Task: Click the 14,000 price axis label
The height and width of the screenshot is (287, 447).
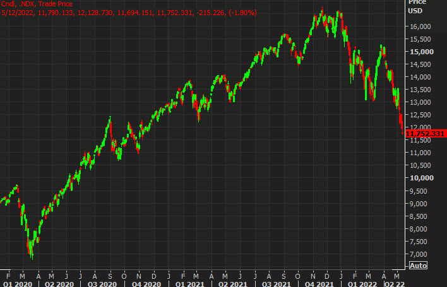Action: [420, 77]
